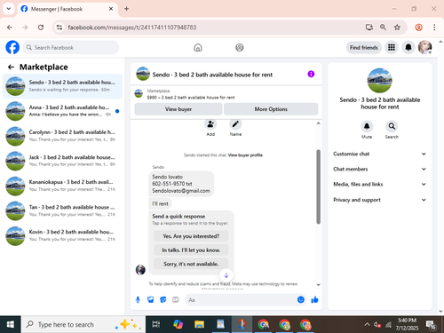The width and height of the screenshot is (444, 333).
Task: Click the Find friends button
Action: (364, 47)
